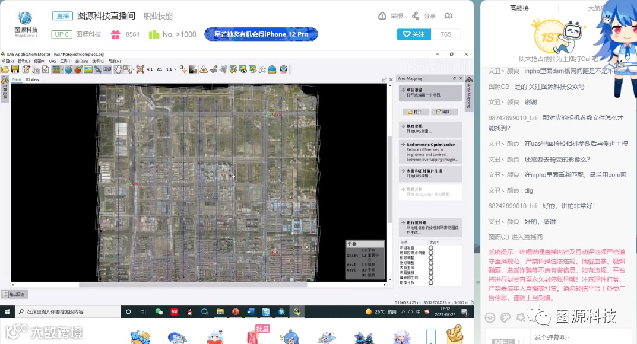The image size is (637, 344).
Task: Set zoom to 4:1
Action: point(150,69)
